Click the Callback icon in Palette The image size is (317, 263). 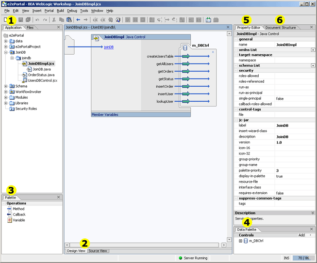pyautogui.click(x=9, y=215)
